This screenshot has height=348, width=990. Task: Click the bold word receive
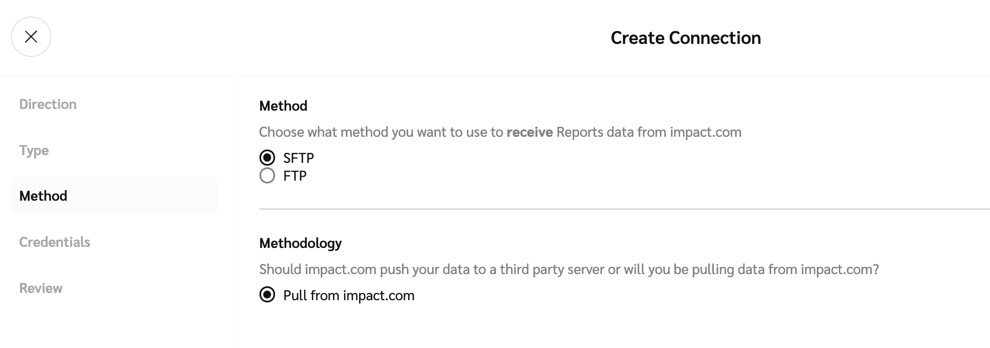(x=529, y=132)
